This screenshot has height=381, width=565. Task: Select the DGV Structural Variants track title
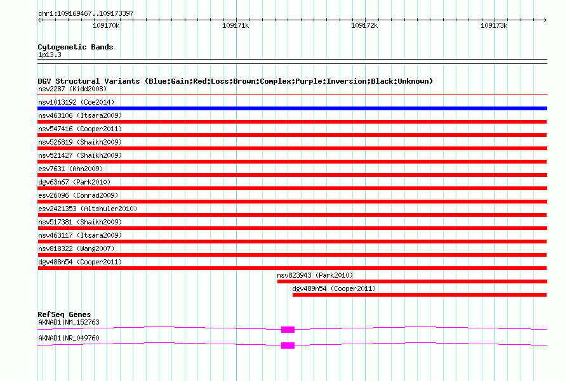click(x=235, y=81)
